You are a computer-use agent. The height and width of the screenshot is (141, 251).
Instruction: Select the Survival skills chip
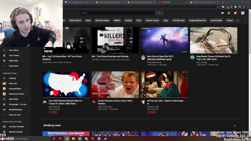pos(216,20)
